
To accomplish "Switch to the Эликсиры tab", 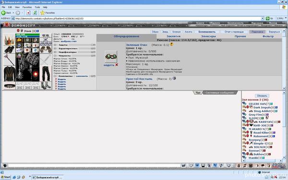I will tap(208, 36).
